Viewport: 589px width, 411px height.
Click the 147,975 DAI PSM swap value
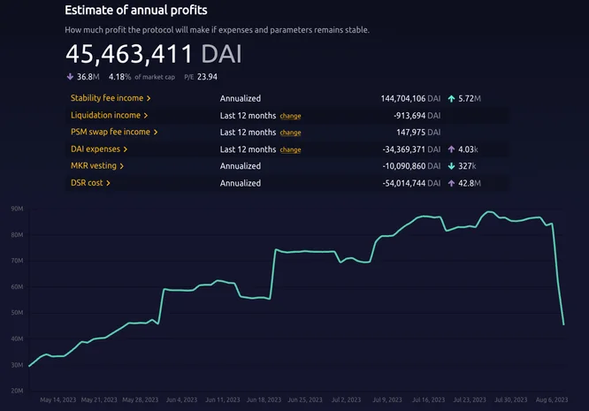418,132
